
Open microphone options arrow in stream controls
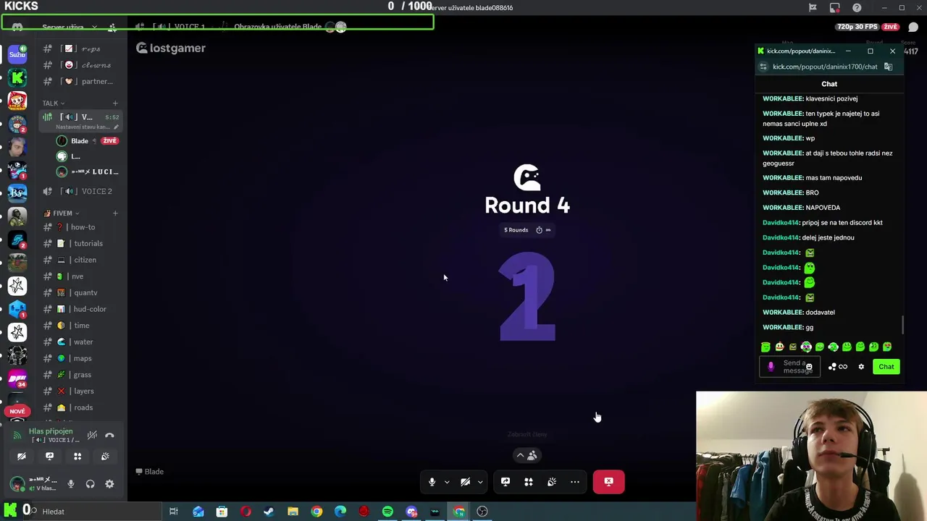pyautogui.click(x=447, y=482)
